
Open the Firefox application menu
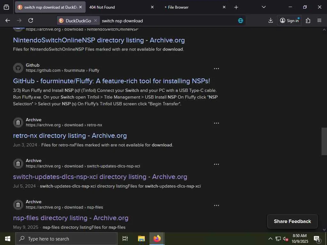(x=319, y=20)
